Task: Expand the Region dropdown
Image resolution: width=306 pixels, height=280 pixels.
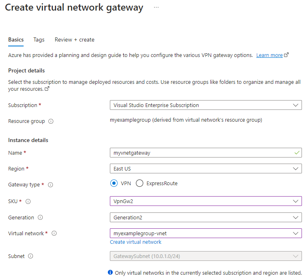Action: (x=205, y=168)
